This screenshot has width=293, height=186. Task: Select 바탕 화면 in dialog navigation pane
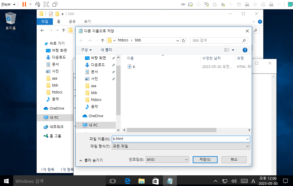coord(96,58)
